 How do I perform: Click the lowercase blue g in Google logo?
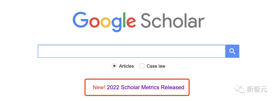[117, 24]
